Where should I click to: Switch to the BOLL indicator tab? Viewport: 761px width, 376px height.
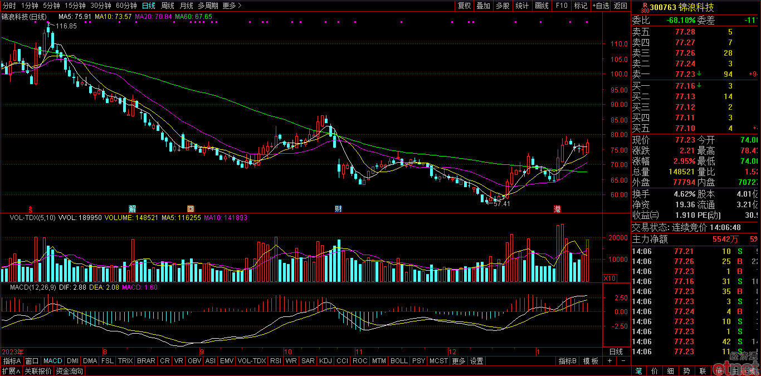[399, 361]
